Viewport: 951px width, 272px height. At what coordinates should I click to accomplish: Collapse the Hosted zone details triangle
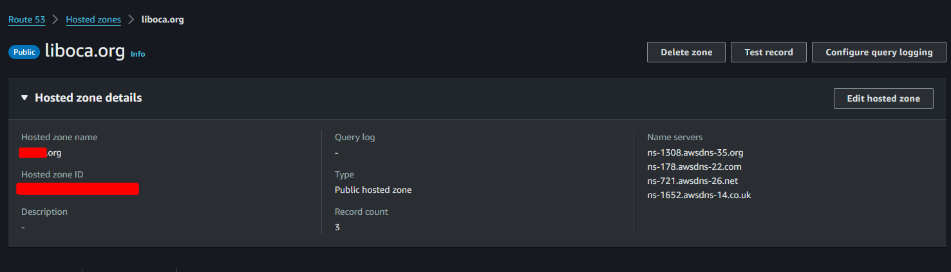(x=24, y=98)
